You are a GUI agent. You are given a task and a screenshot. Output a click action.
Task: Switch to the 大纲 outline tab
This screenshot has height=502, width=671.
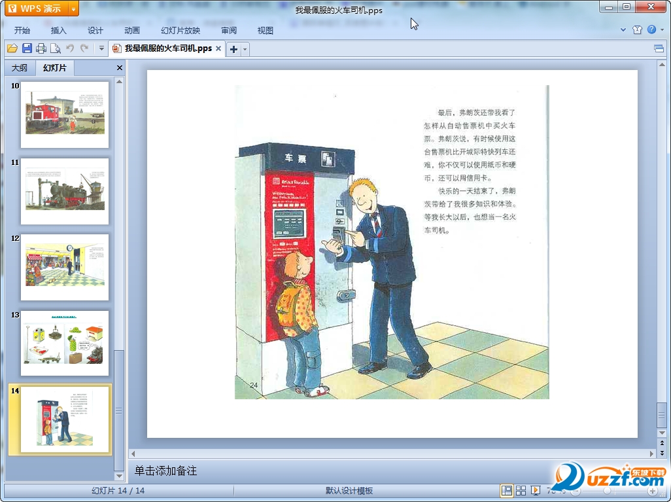click(x=19, y=67)
